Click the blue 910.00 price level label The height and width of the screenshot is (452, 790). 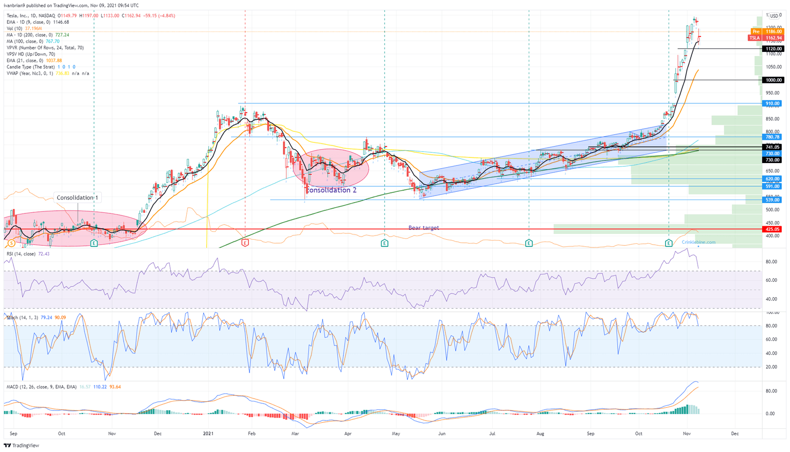pos(773,103)
